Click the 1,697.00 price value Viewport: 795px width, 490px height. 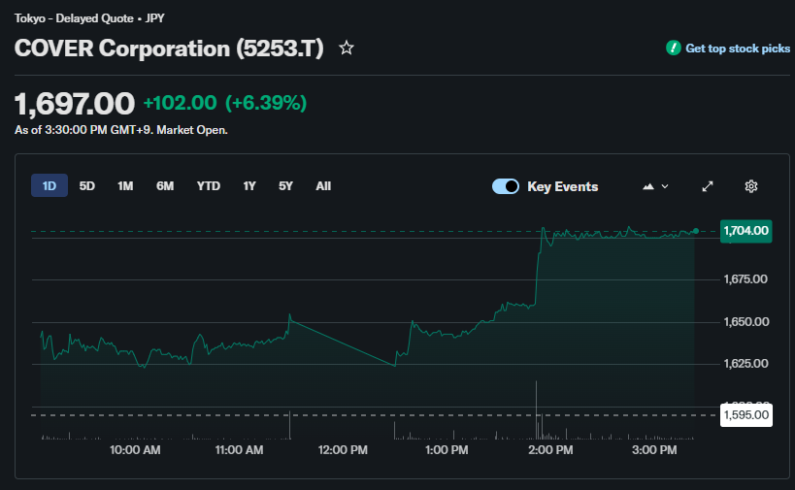75,104
